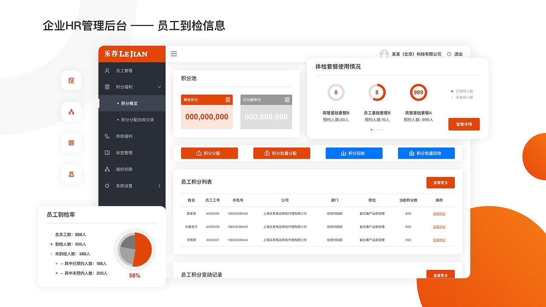This screenshot has height=307, width=546.
Task: Click the floating calendar-clock icon tile
Action: pyautogui.click(x=71, y=143)
